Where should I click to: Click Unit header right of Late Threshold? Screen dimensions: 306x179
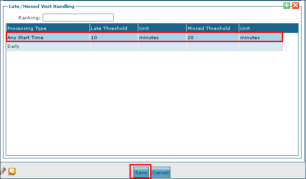[162, 28]
